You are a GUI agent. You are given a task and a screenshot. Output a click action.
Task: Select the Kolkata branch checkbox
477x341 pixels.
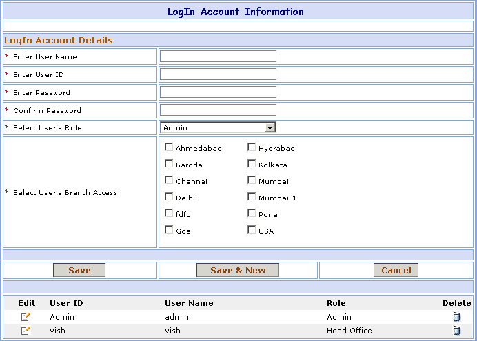click(252, 164)
